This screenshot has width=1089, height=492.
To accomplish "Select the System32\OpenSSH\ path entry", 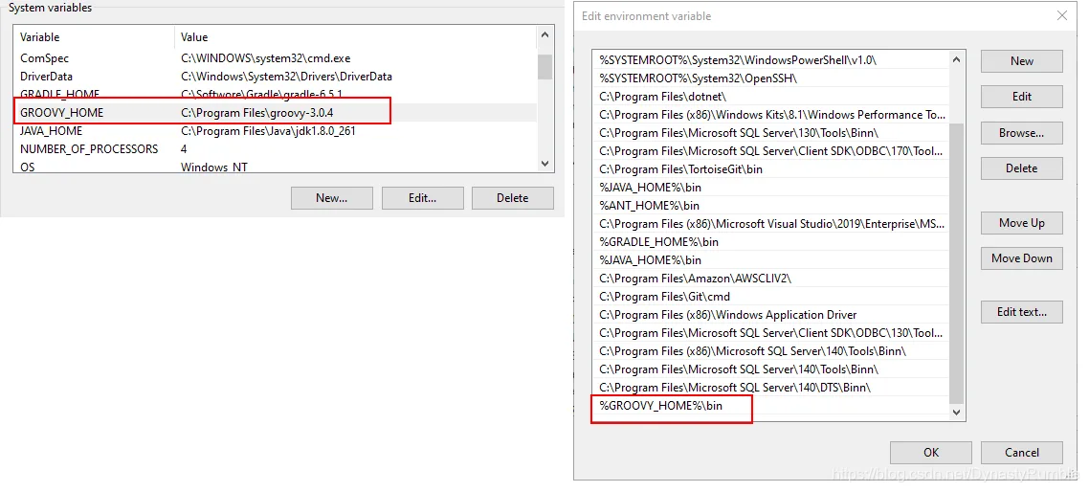I will 771,78.
